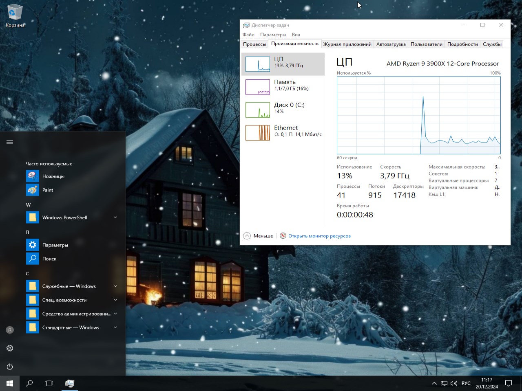Click the CPU usage history graph

tap(419, 115)
